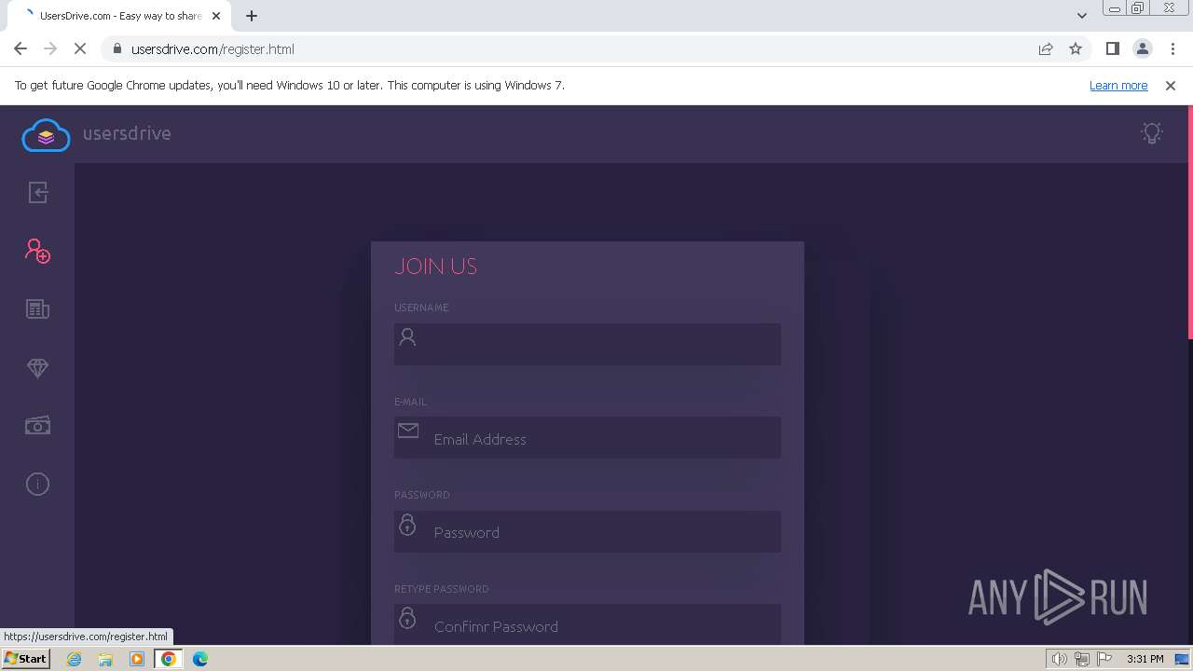Click the Confimr Password field
The width and height of the screenshot is (1193, 671).
click(x=587, y=625)
